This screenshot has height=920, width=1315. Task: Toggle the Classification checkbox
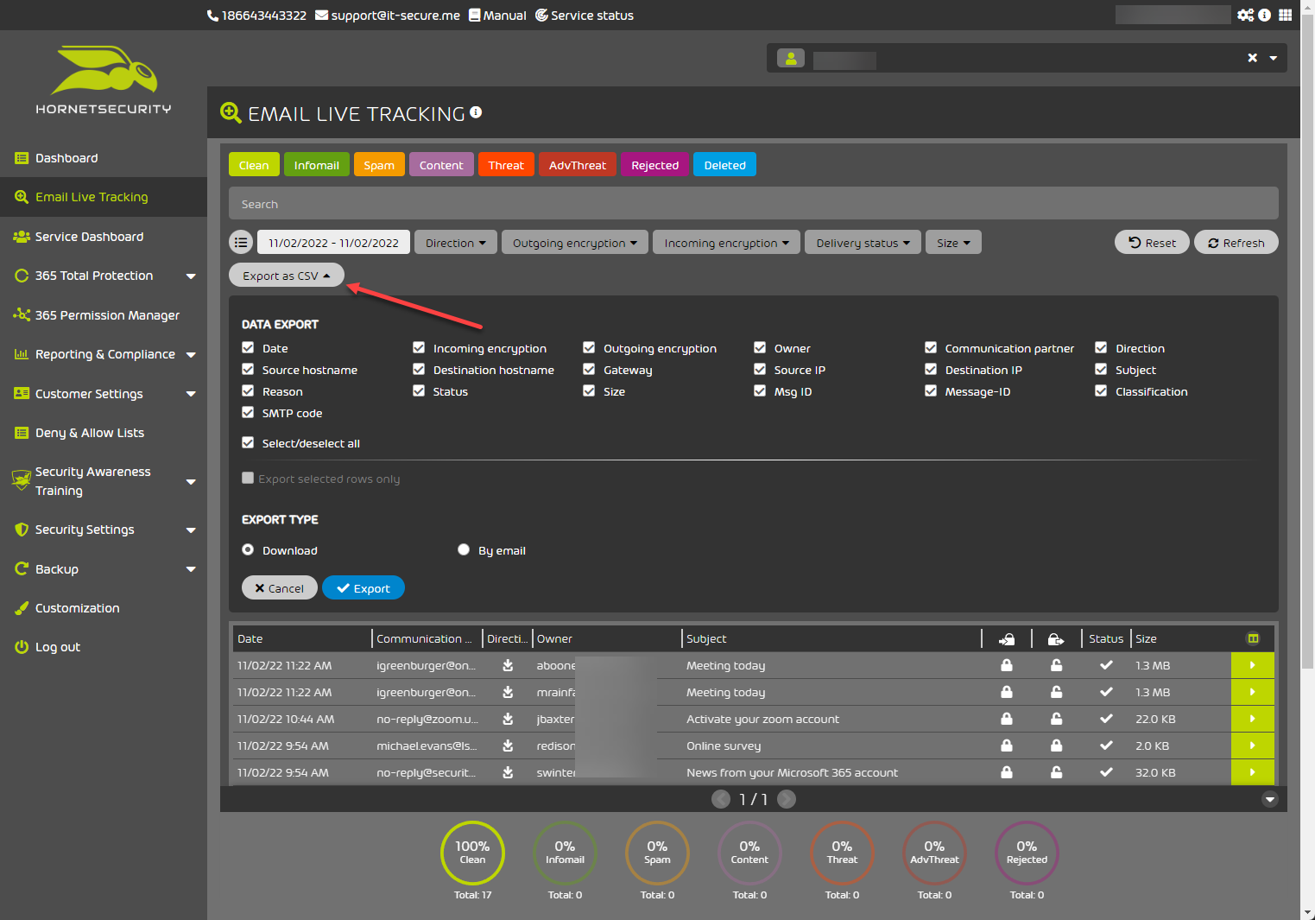pos(1101,390)
